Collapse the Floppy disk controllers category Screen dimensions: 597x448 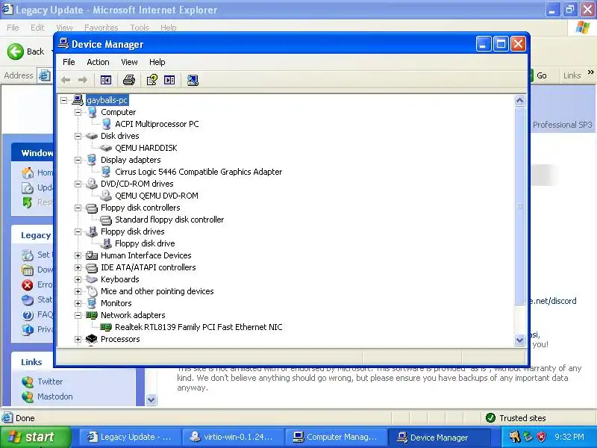point(78,208)
